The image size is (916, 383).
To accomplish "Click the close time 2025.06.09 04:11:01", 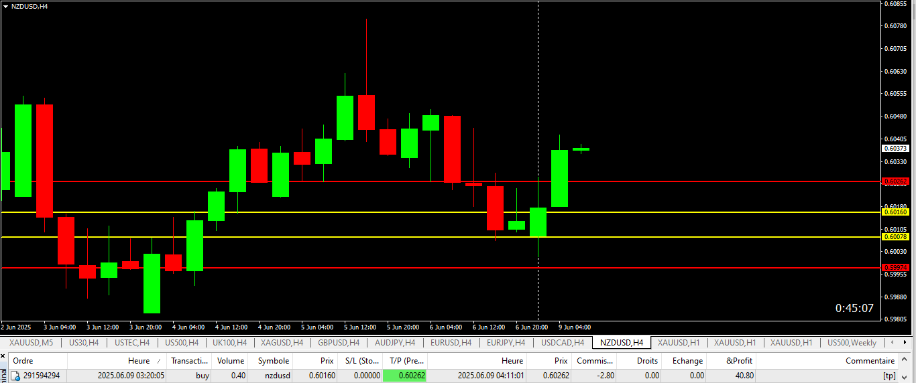I will [491, 376].
